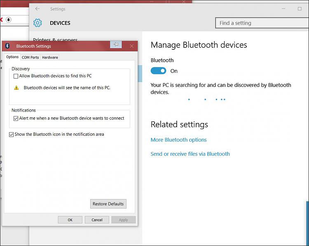Click the Related settings heading

pyautogui.click(x=179, y=125)
